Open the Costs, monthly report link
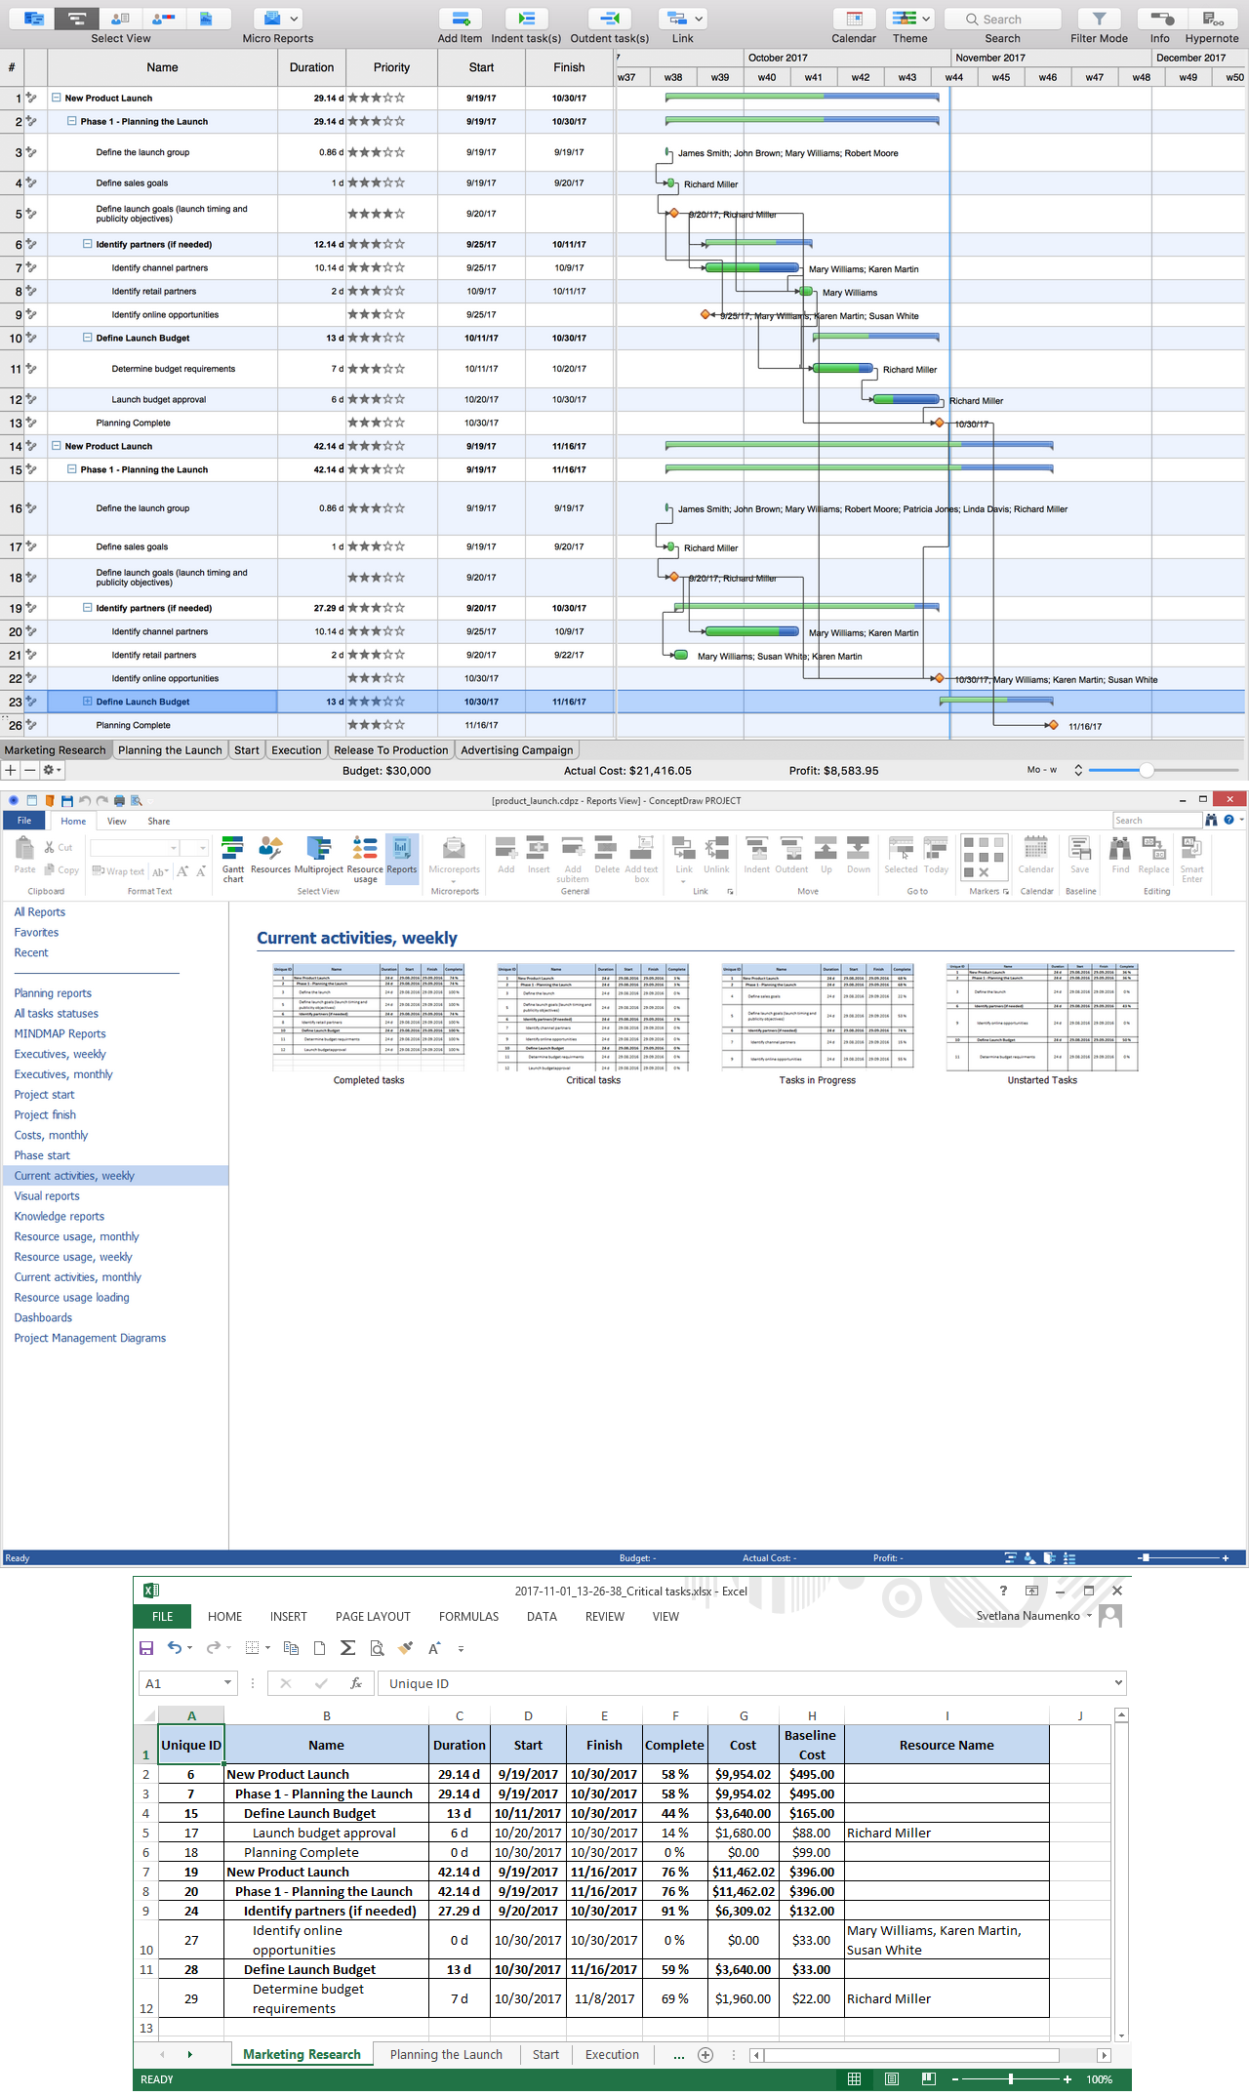1249x2096 pixels. 51,1136
